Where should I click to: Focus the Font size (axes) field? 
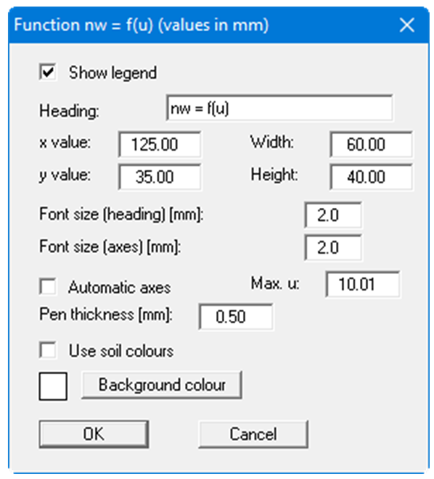click(x=333, y=247)
